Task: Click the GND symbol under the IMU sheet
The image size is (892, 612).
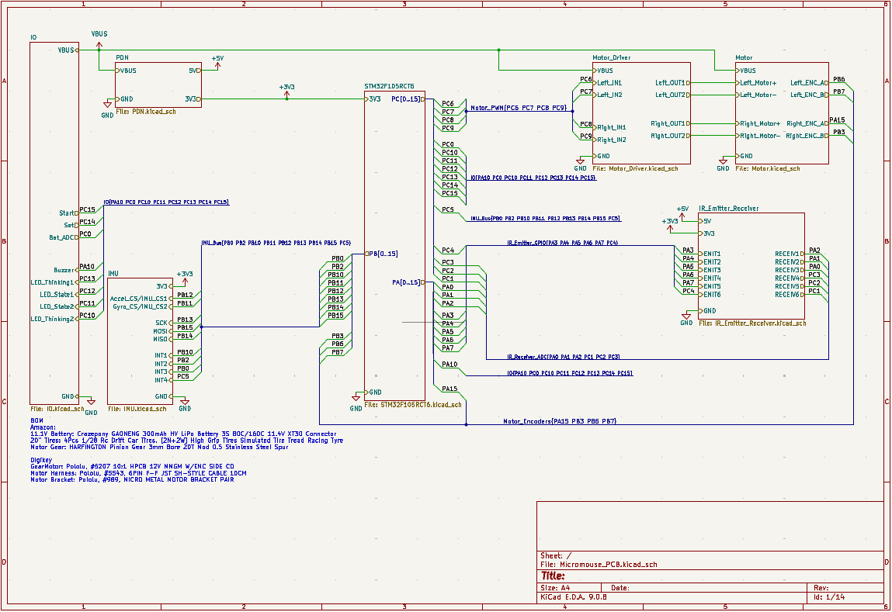Action: point(185,403)
